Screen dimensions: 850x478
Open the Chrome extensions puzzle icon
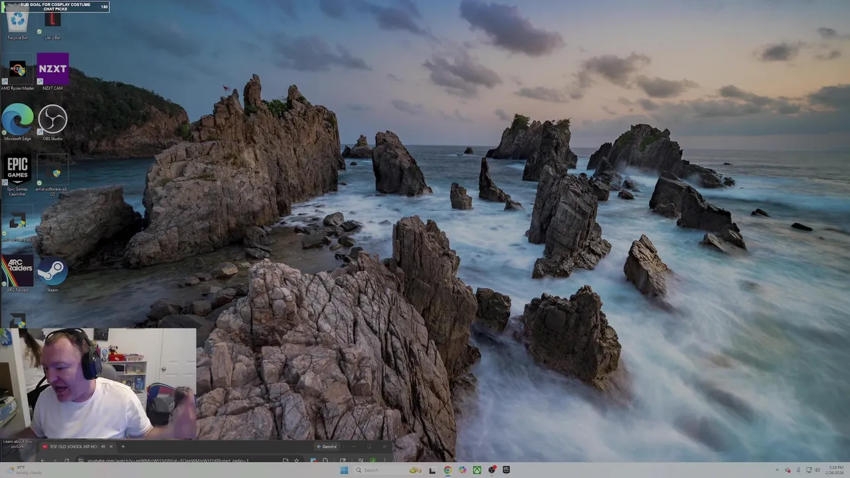pos(325,460)
